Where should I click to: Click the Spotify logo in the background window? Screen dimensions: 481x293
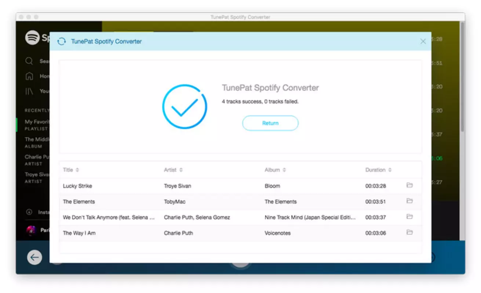(x=32, y=38)
